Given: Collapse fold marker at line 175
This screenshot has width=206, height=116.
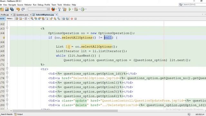Looking at the screenshot, I should point(7,82).
